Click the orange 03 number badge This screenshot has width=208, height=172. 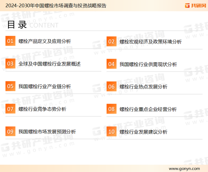tap(10, 64)
